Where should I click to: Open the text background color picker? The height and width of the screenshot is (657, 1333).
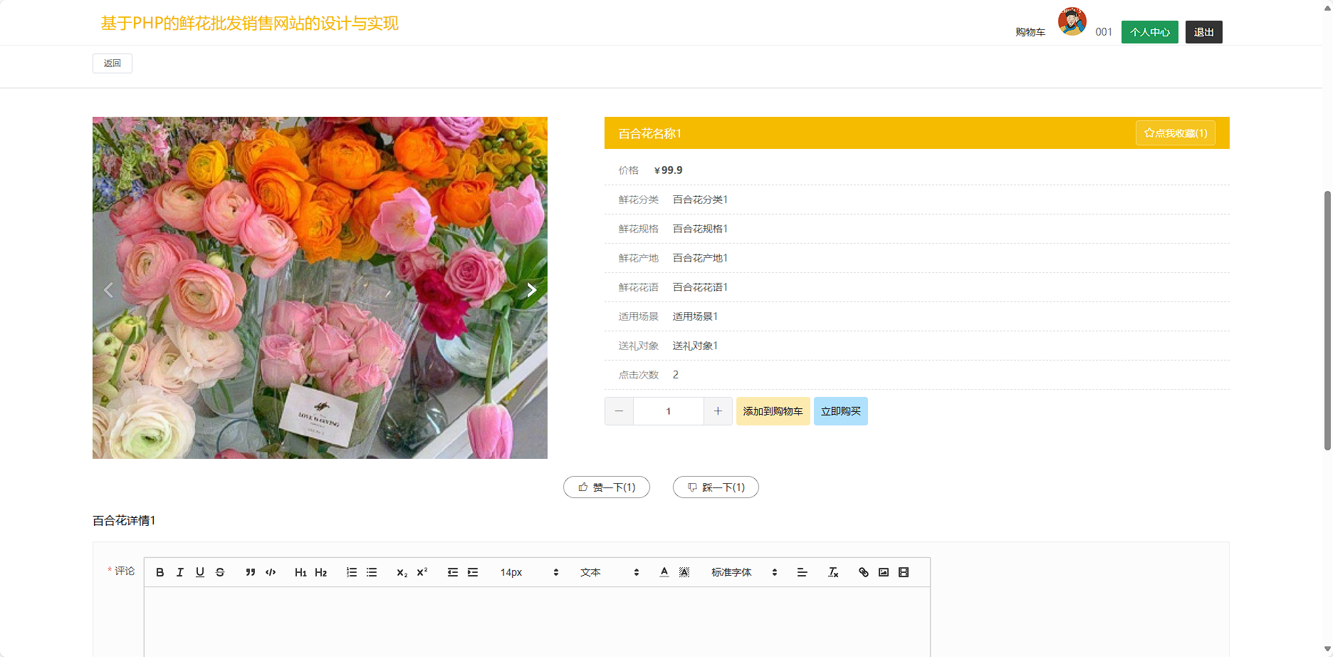pyautogui.click(x=684, y=572)
